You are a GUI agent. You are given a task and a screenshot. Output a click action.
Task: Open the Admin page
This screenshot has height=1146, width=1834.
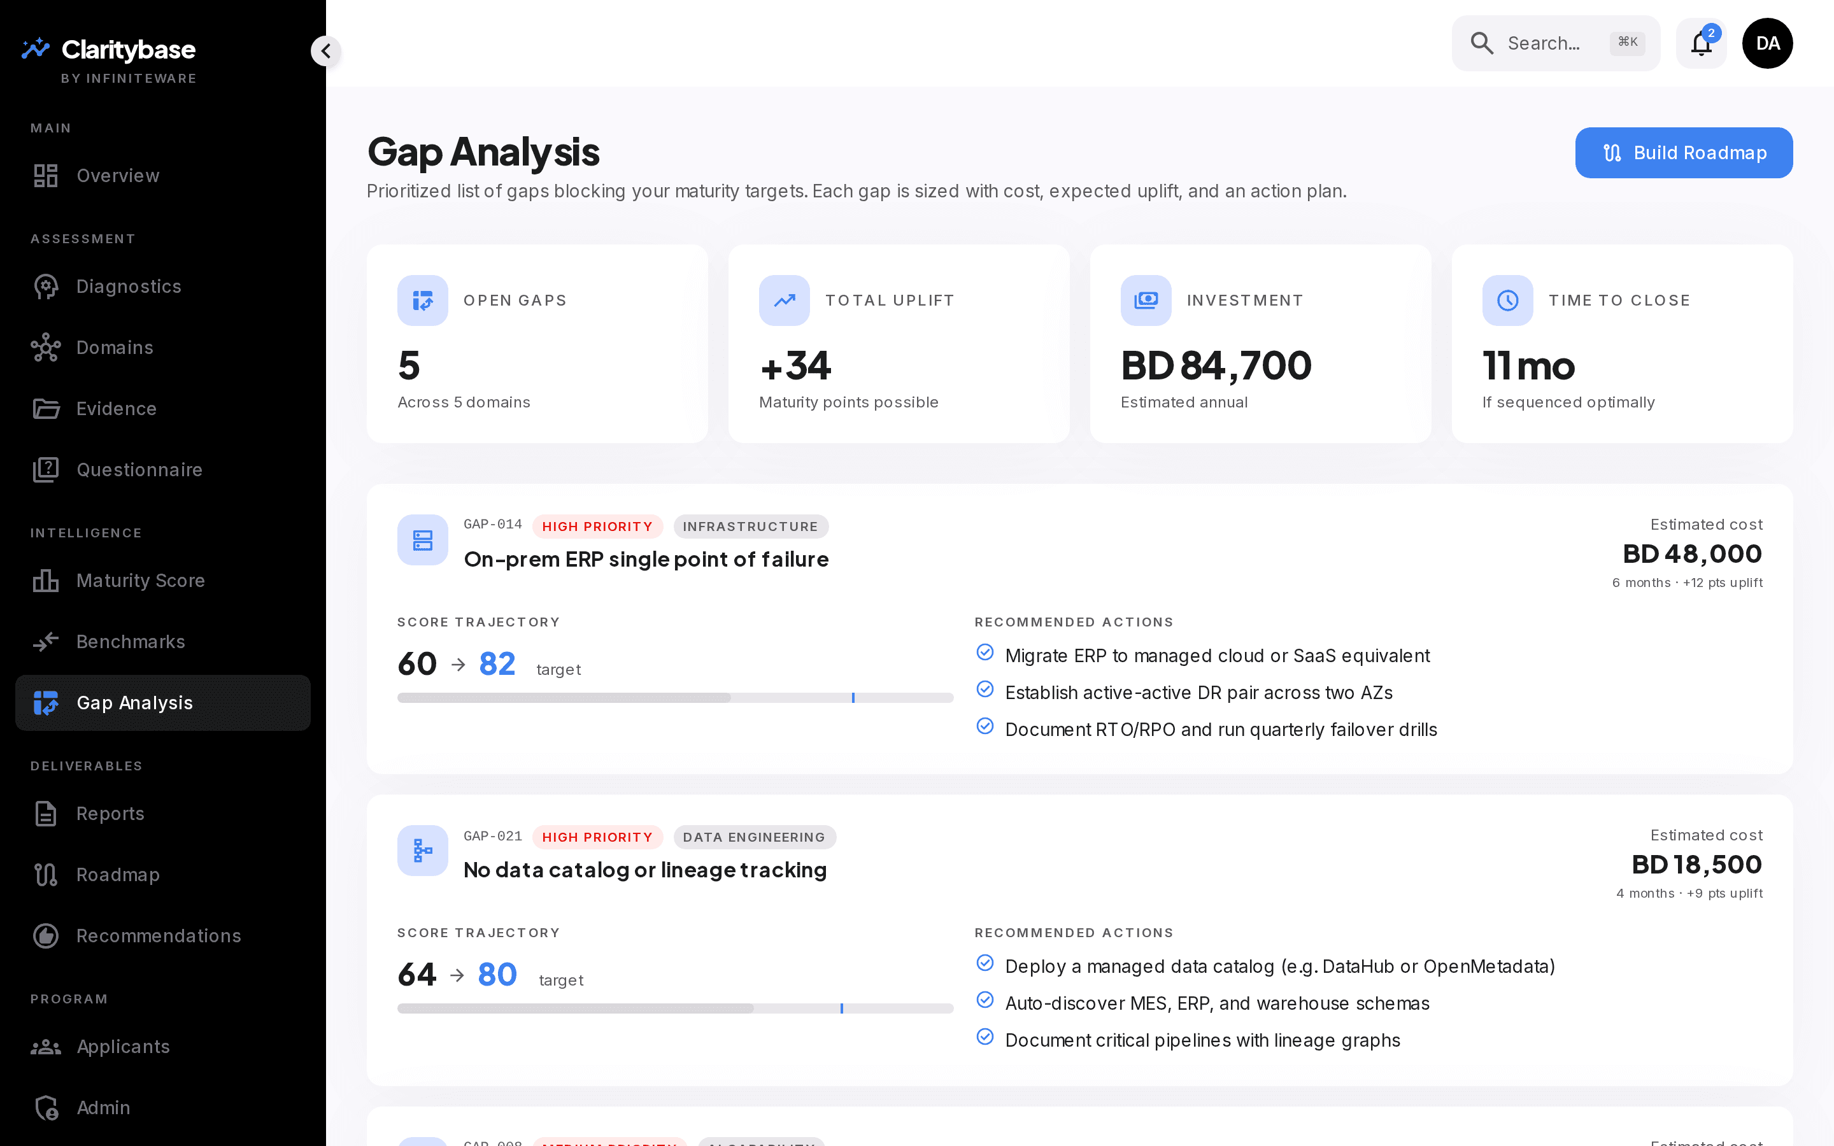tap(163, 1108)
